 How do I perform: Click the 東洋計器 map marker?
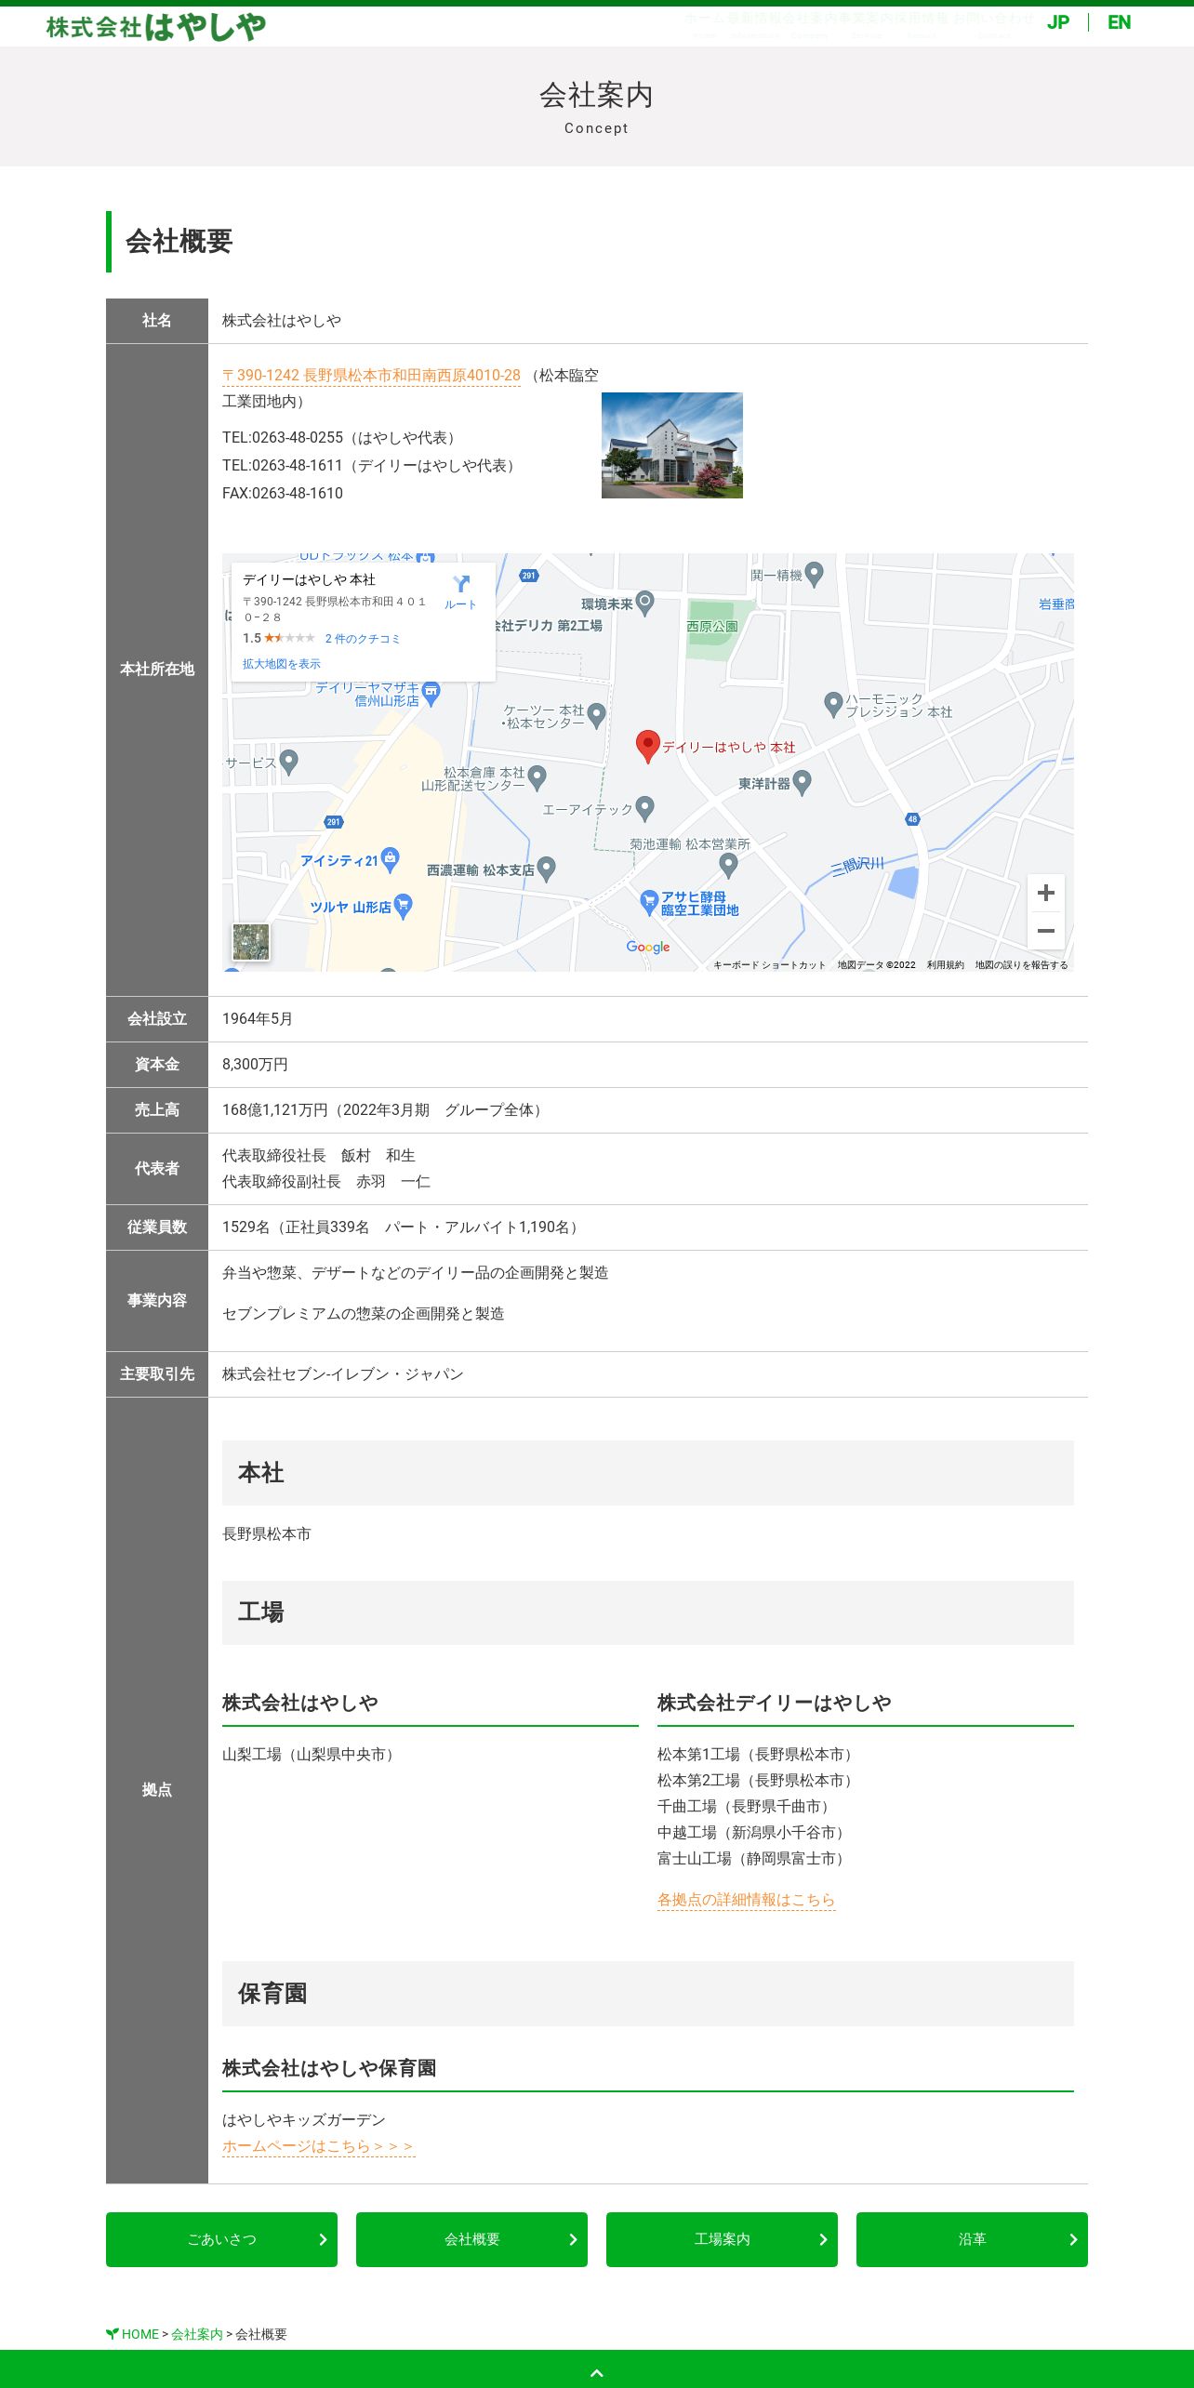coord(802,783)
